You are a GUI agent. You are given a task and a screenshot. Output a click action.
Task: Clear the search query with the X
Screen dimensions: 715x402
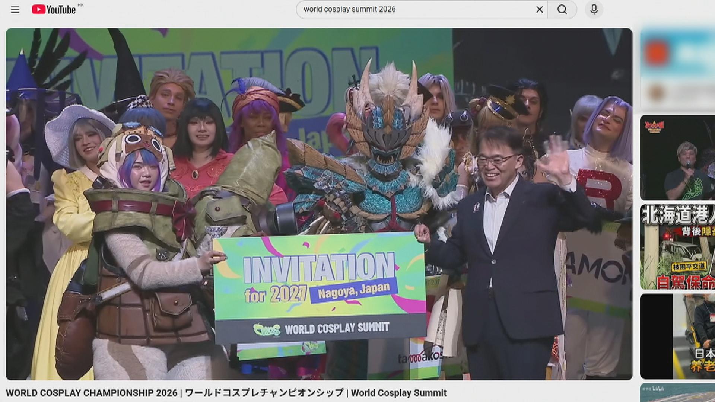click(540, 10)
